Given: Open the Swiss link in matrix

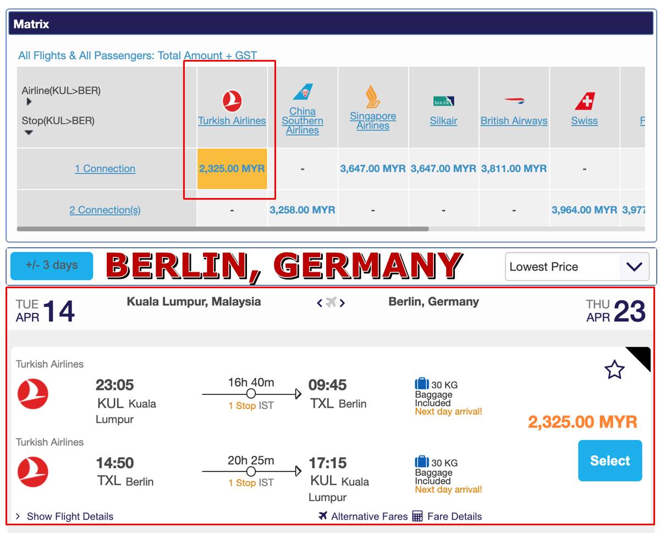Looking at the screenshot, I should [585, 120].
